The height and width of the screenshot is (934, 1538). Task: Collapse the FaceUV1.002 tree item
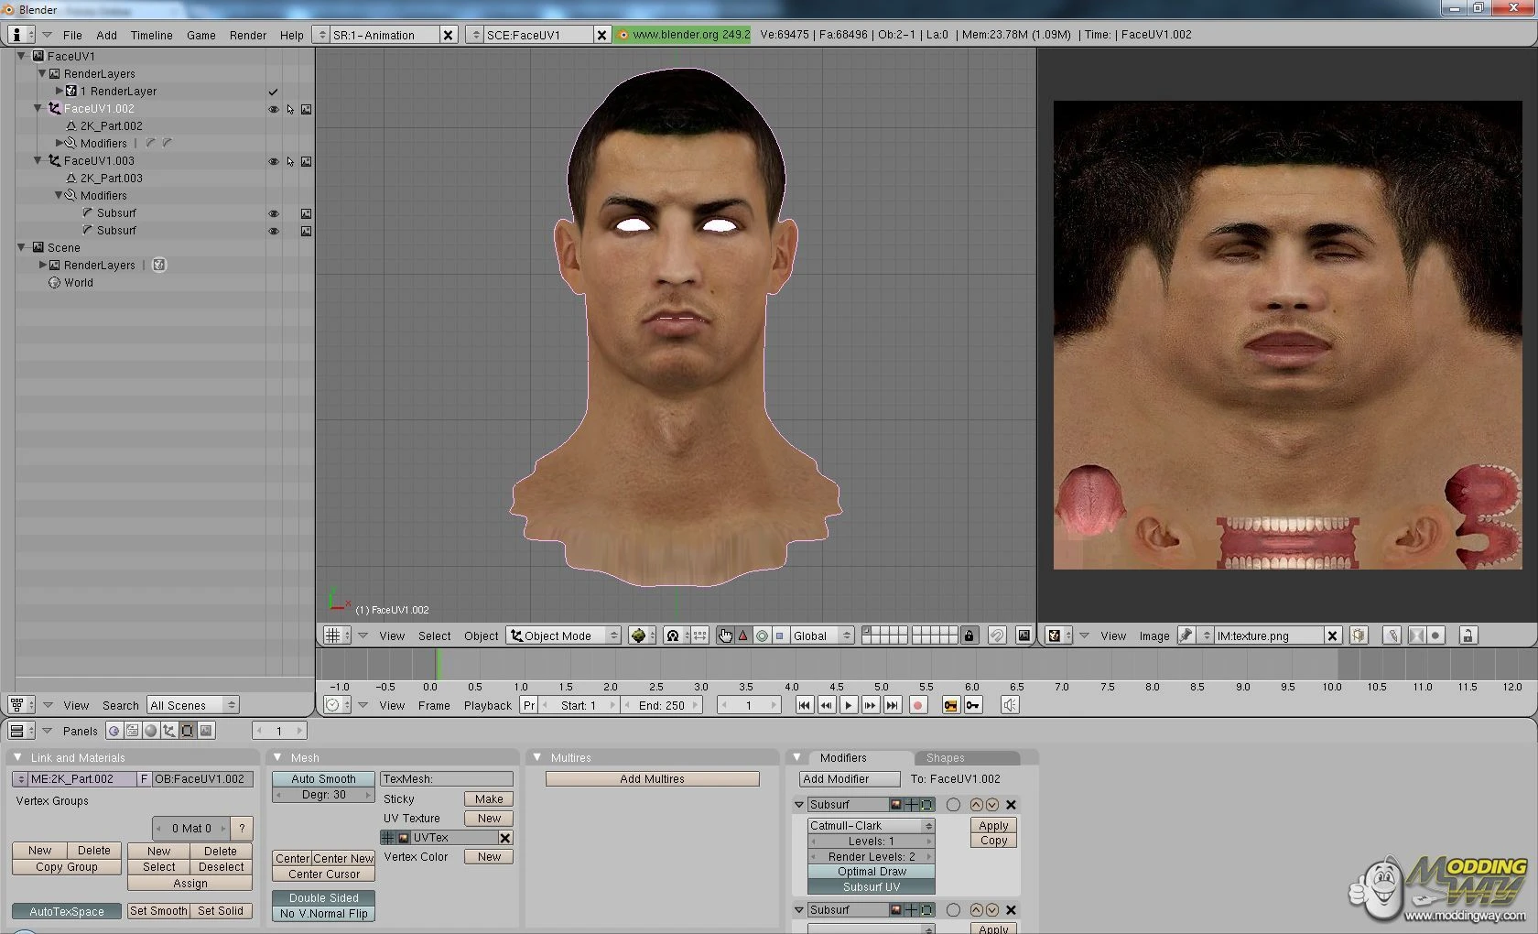click(x=39, y=108)
